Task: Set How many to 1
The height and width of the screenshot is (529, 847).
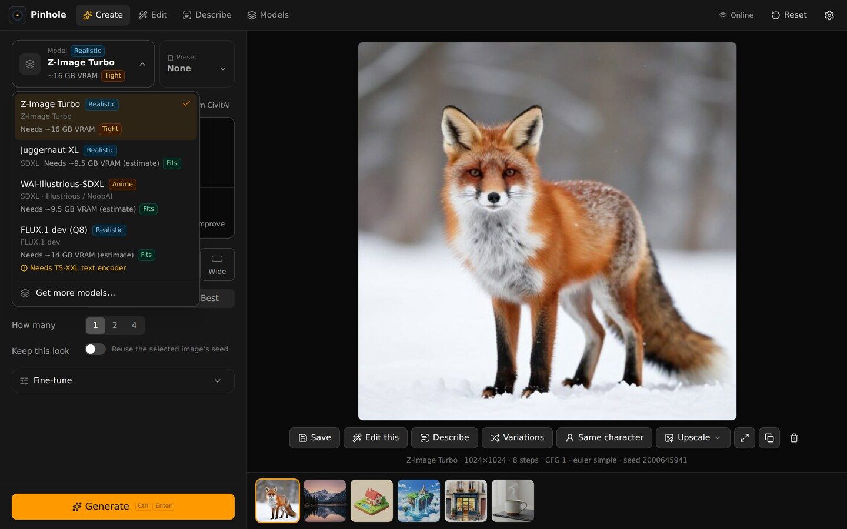Action: 95,325
